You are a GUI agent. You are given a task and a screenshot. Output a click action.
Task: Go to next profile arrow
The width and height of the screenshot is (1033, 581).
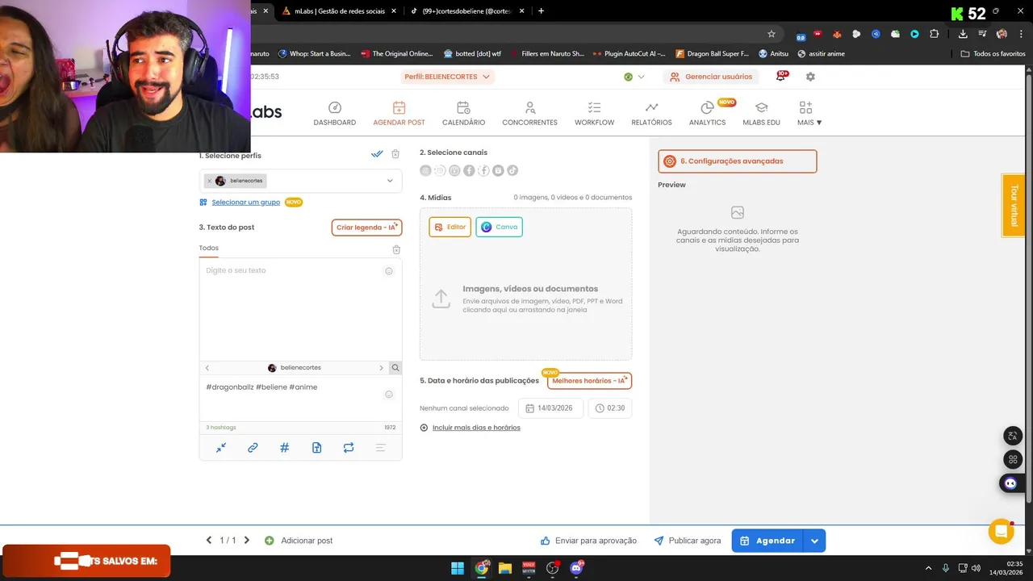point(382,368)
